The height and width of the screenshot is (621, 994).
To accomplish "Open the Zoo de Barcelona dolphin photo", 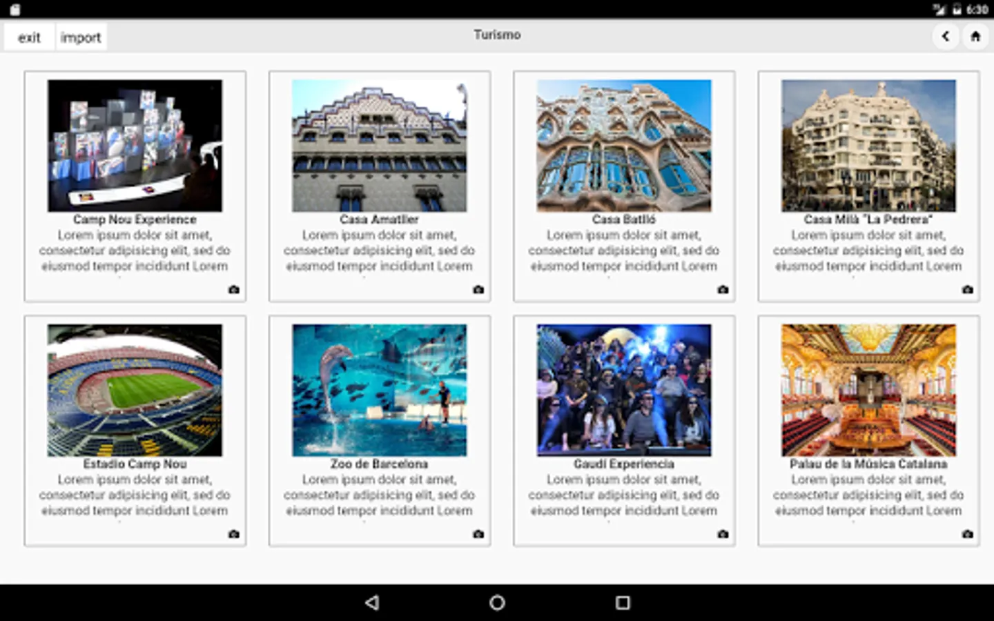I will (x=379, y=391).
